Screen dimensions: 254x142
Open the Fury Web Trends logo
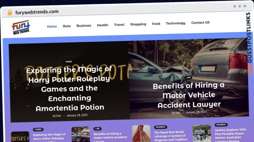click(x=21, y=27)
